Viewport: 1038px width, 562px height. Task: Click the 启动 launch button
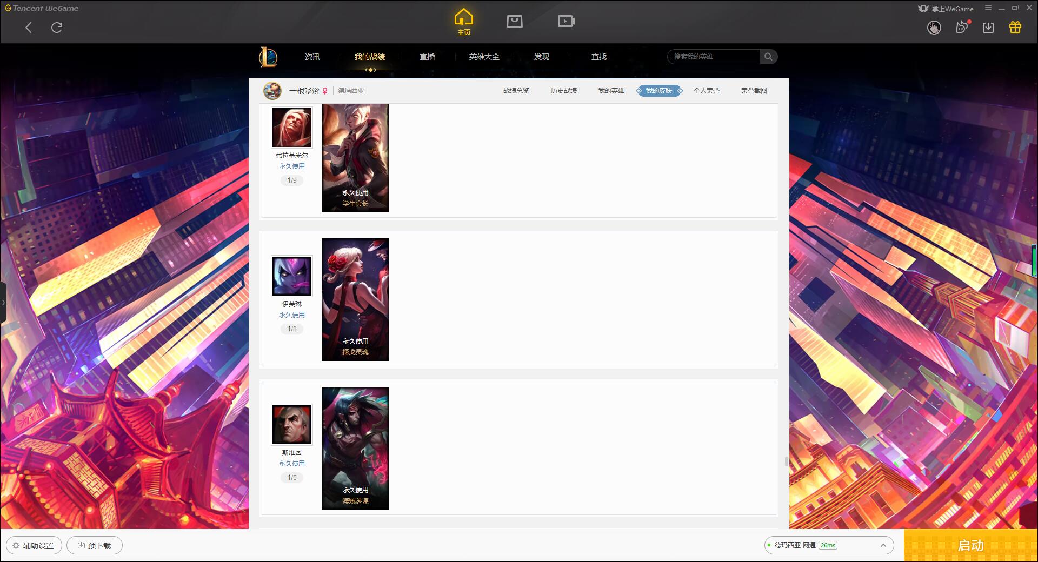[x=970, y=546]
